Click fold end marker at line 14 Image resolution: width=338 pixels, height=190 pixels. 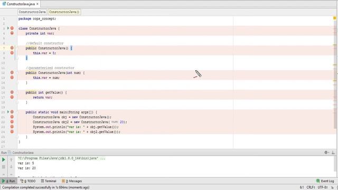(17, 82)
